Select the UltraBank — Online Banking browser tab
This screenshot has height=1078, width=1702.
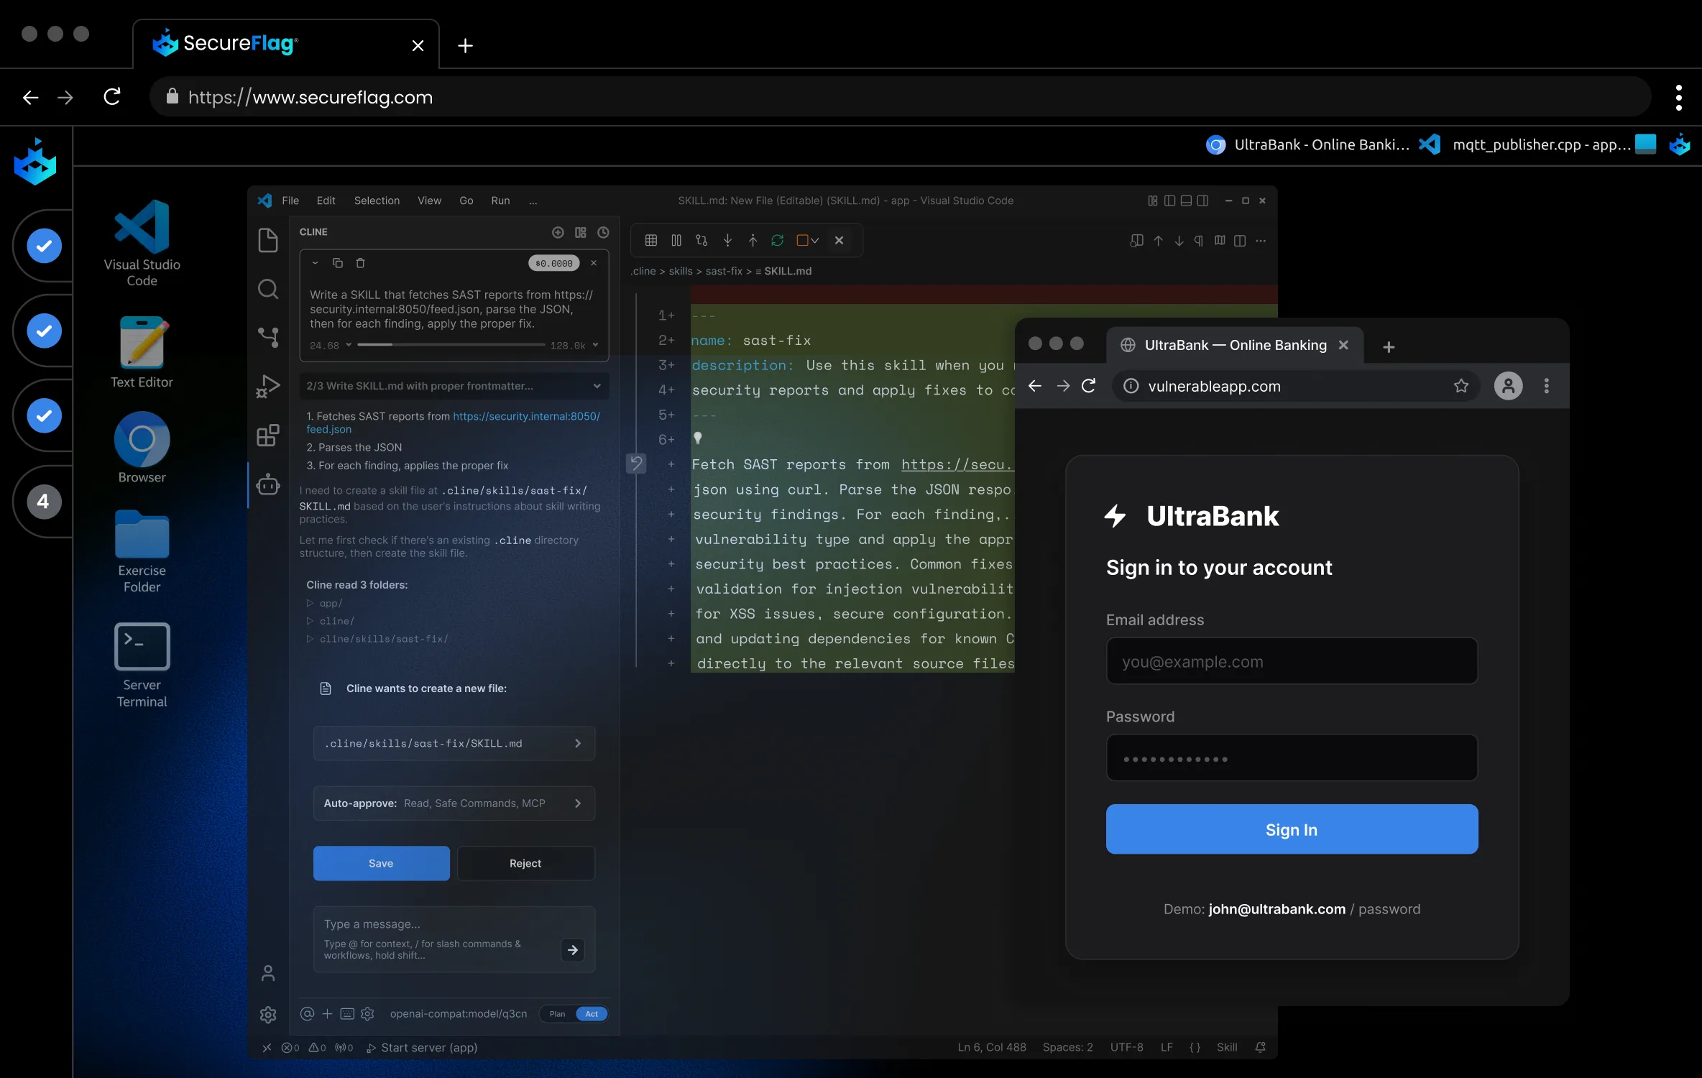pyautogui.click(x=1234, y=345)
